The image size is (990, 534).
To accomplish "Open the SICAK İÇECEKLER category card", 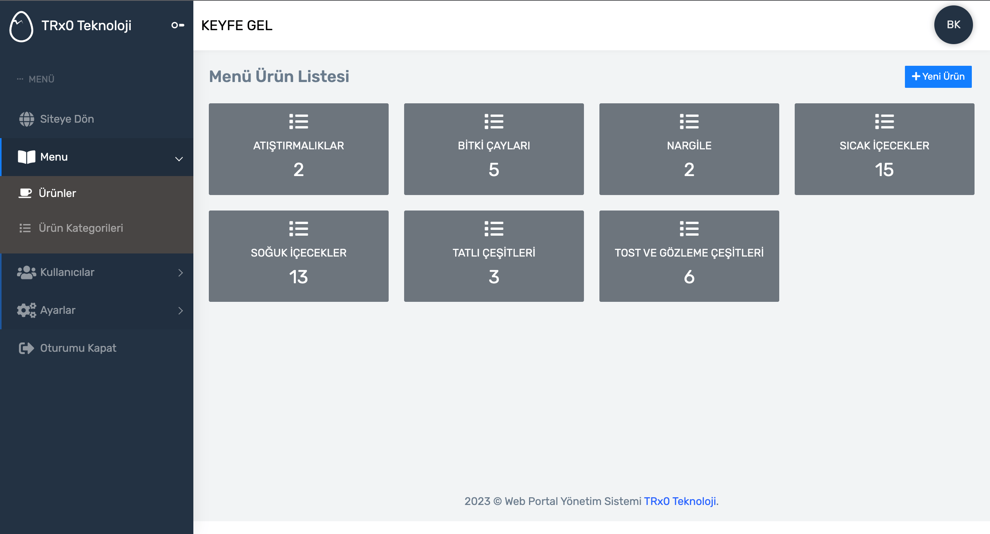I will 884,149.
